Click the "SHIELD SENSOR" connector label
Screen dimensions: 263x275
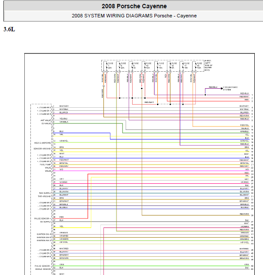[x=43, y=269]
